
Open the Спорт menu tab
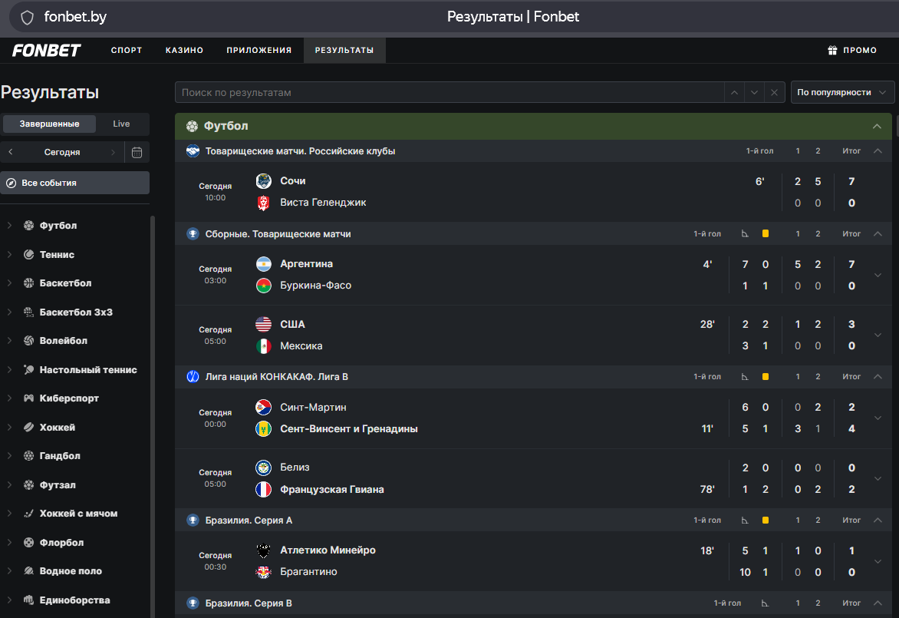tap(127, 51)
